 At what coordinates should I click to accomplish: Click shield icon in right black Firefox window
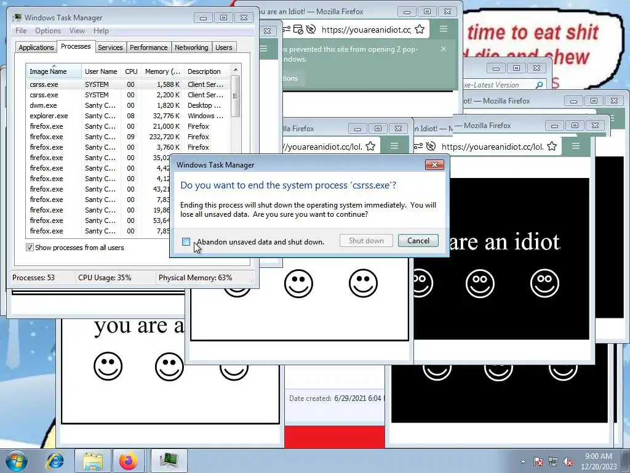coord(431,147)
